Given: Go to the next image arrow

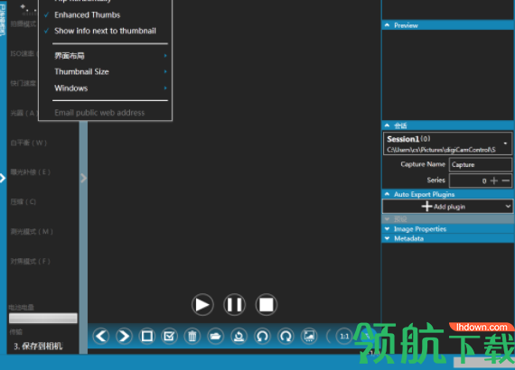Looking at the screenshot, I should tap(124, 337).
